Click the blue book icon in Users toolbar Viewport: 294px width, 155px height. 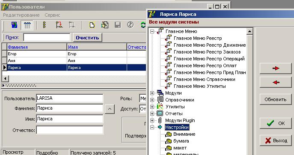[14, 25]
